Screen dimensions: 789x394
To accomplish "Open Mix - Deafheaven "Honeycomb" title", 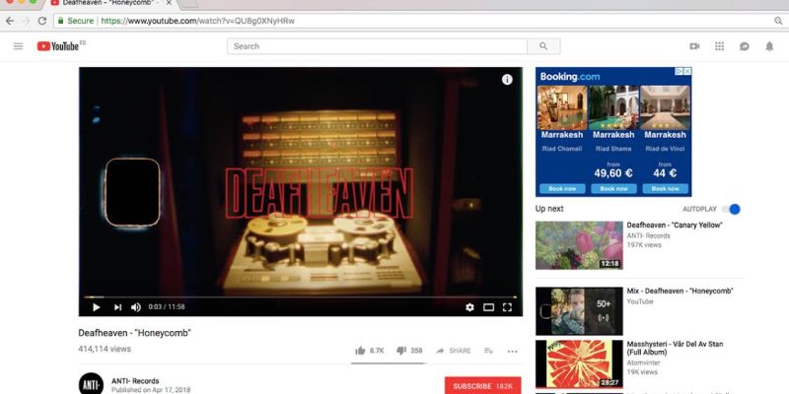I will (680, 291).
